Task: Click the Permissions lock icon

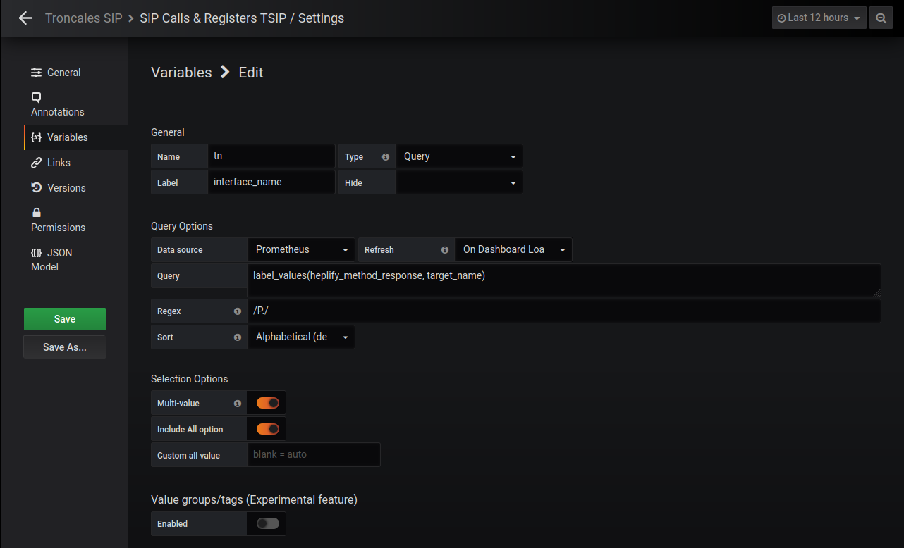Action: (x=37, y=213)
